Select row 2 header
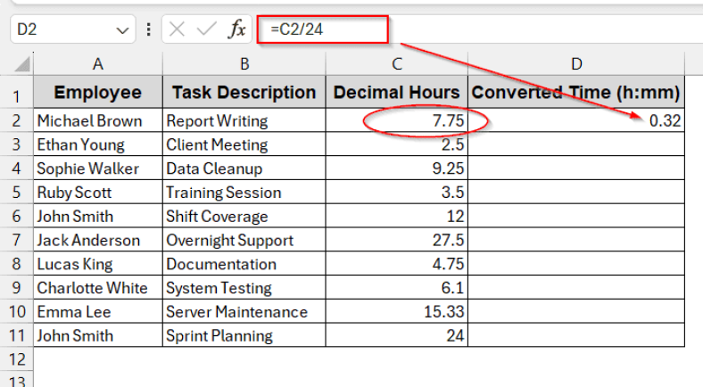 (x=17, y=120)
